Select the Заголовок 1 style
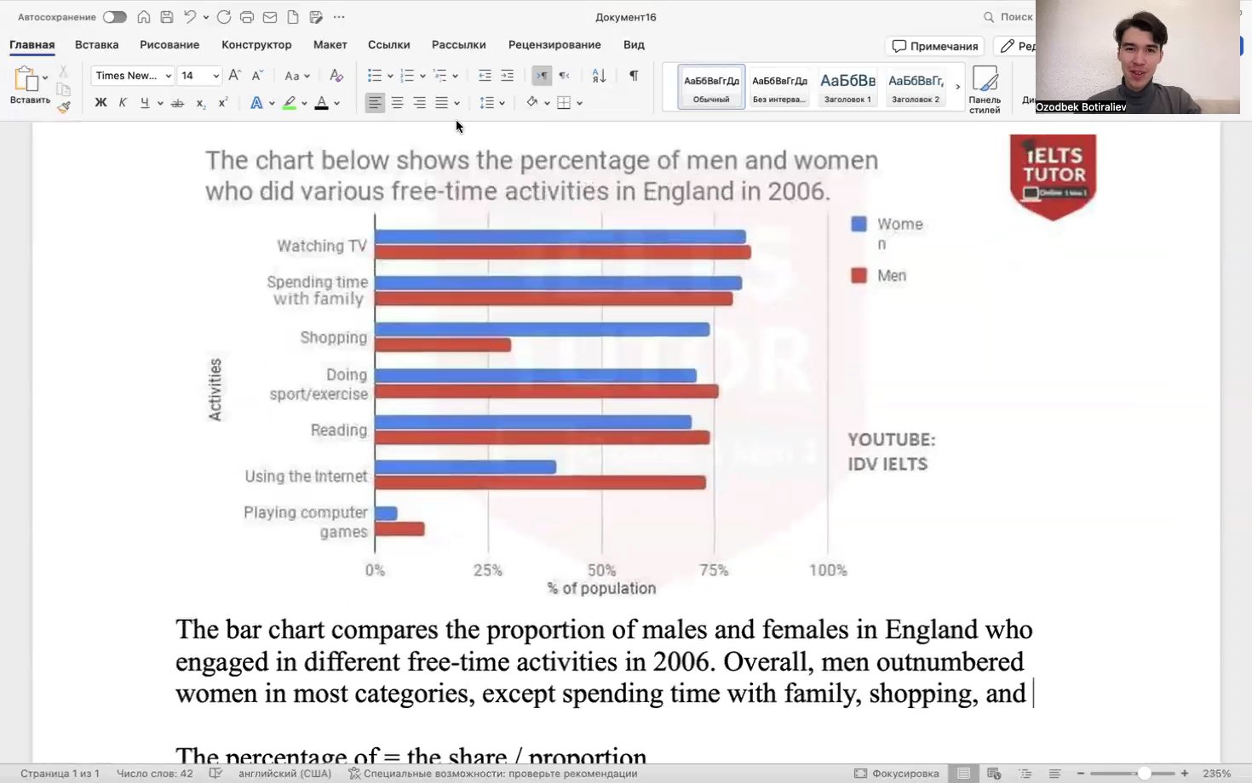This screenshot has height=783, width=1252. (847, 87)
